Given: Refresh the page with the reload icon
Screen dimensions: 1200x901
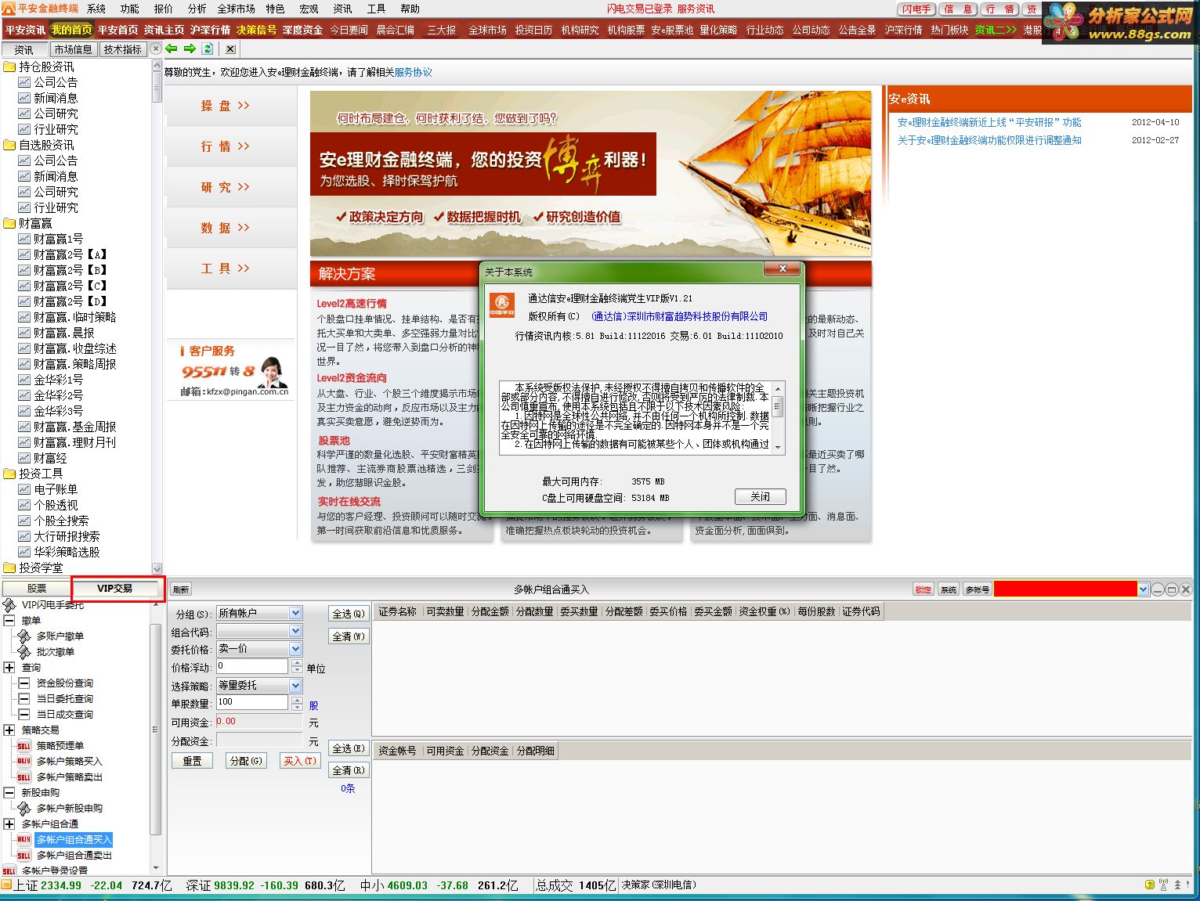Looking at the screenshot, I should coord(207,49).
